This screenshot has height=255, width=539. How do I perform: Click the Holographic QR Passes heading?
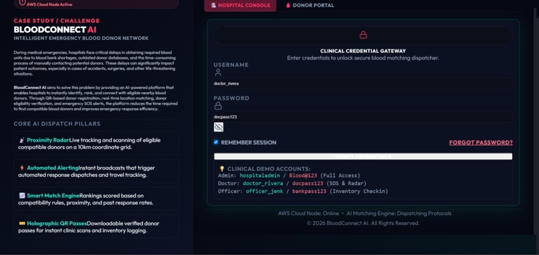pyautogui.click(x=57, y=224)
